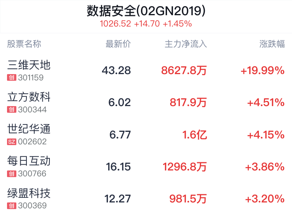Viewport: 292px width, 220px height.
Task: Open the 三维天地 stock row
Action: click(146, 70)
